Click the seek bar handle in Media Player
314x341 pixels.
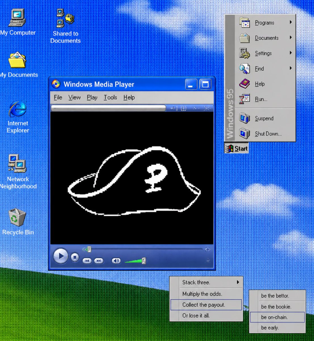point(89,249)
